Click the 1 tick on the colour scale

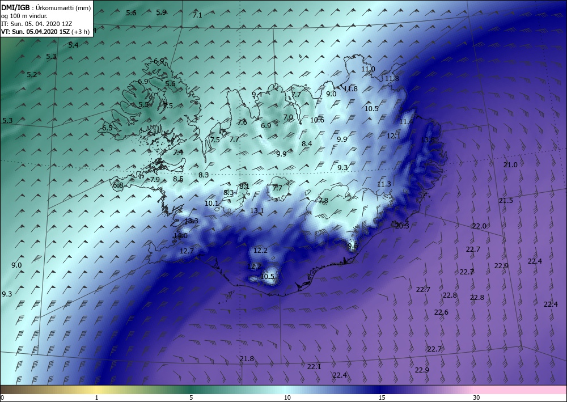click(96, 397)
